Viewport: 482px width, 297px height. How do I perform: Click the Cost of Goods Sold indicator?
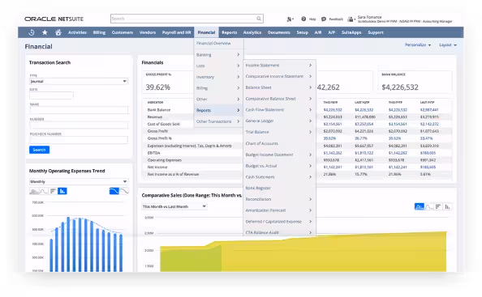pos(164,124)
